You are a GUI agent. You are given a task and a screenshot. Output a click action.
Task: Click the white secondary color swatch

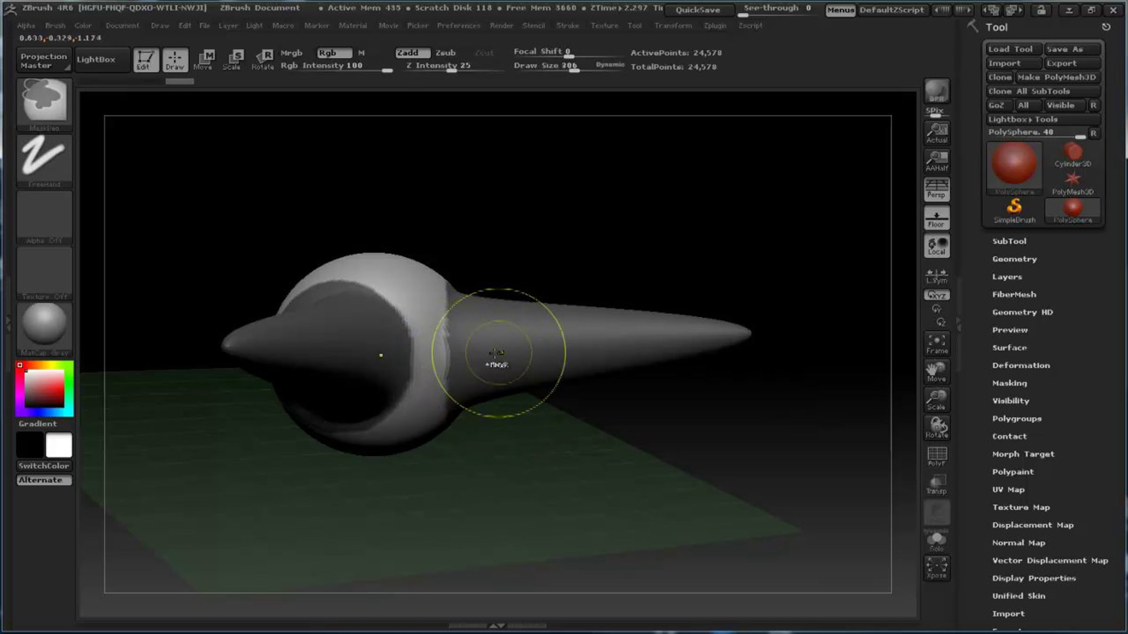click(x=59, y=445)
